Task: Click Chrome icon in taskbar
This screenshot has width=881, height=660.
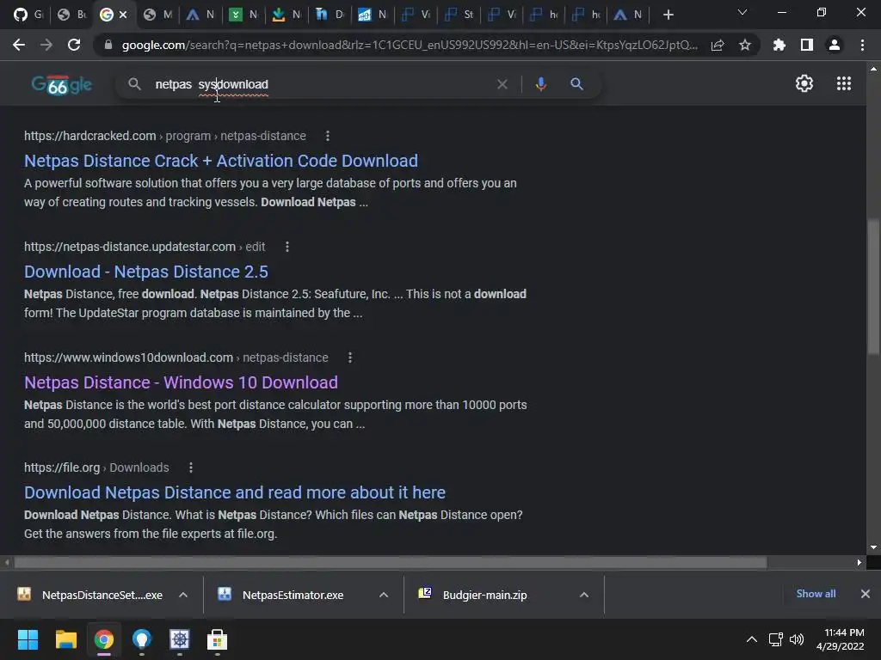Action: click(104, 639)
